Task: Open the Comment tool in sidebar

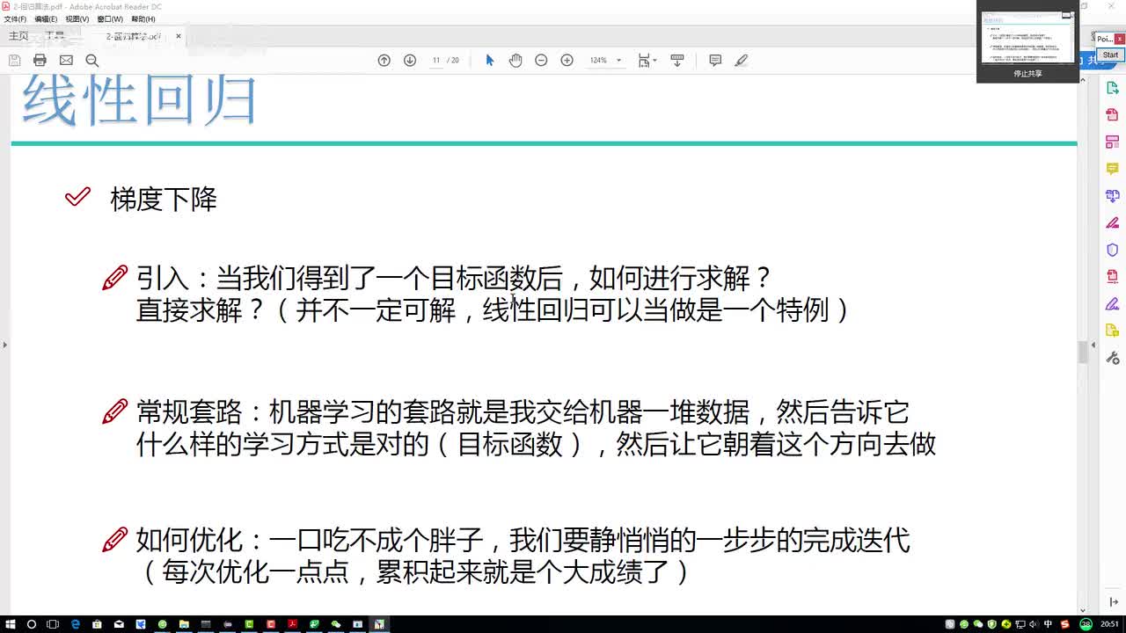Action: pyautogui.click(x=1112, y=169)
